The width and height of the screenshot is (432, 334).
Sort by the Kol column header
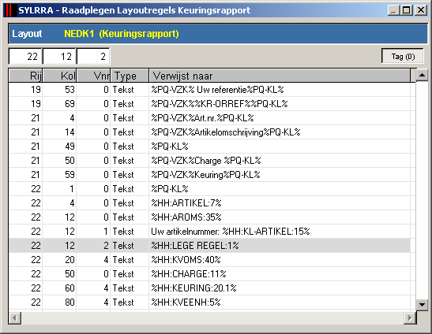(x=59, y=76)
